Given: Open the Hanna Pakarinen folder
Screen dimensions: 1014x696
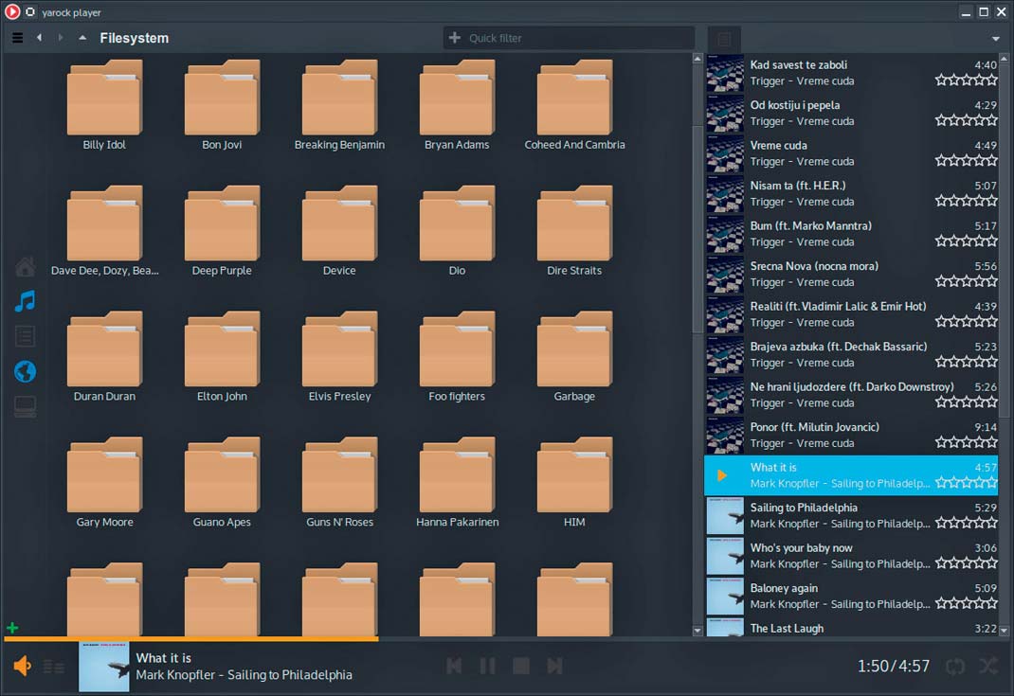Looking at the screenshot, I should (457, 483).
